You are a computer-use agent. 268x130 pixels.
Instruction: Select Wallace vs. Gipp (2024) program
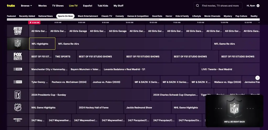(227, 82)
